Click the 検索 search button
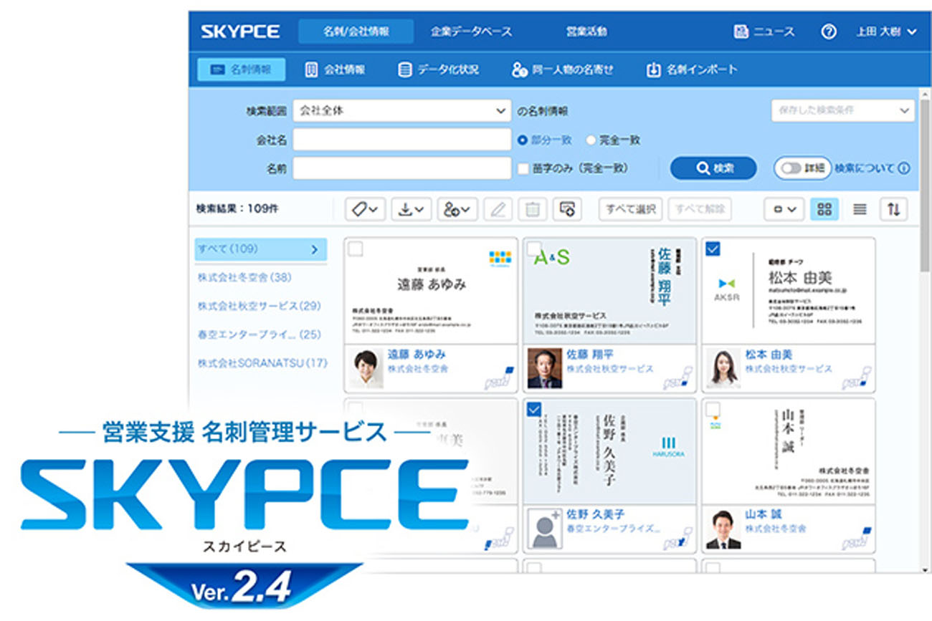 713,168
